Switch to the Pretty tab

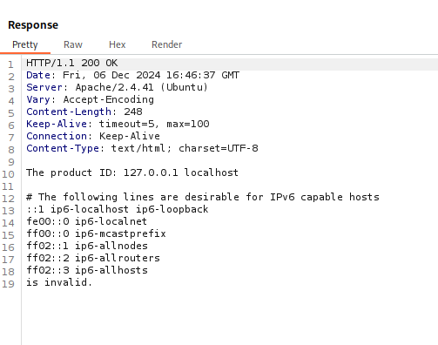[25, 44]
